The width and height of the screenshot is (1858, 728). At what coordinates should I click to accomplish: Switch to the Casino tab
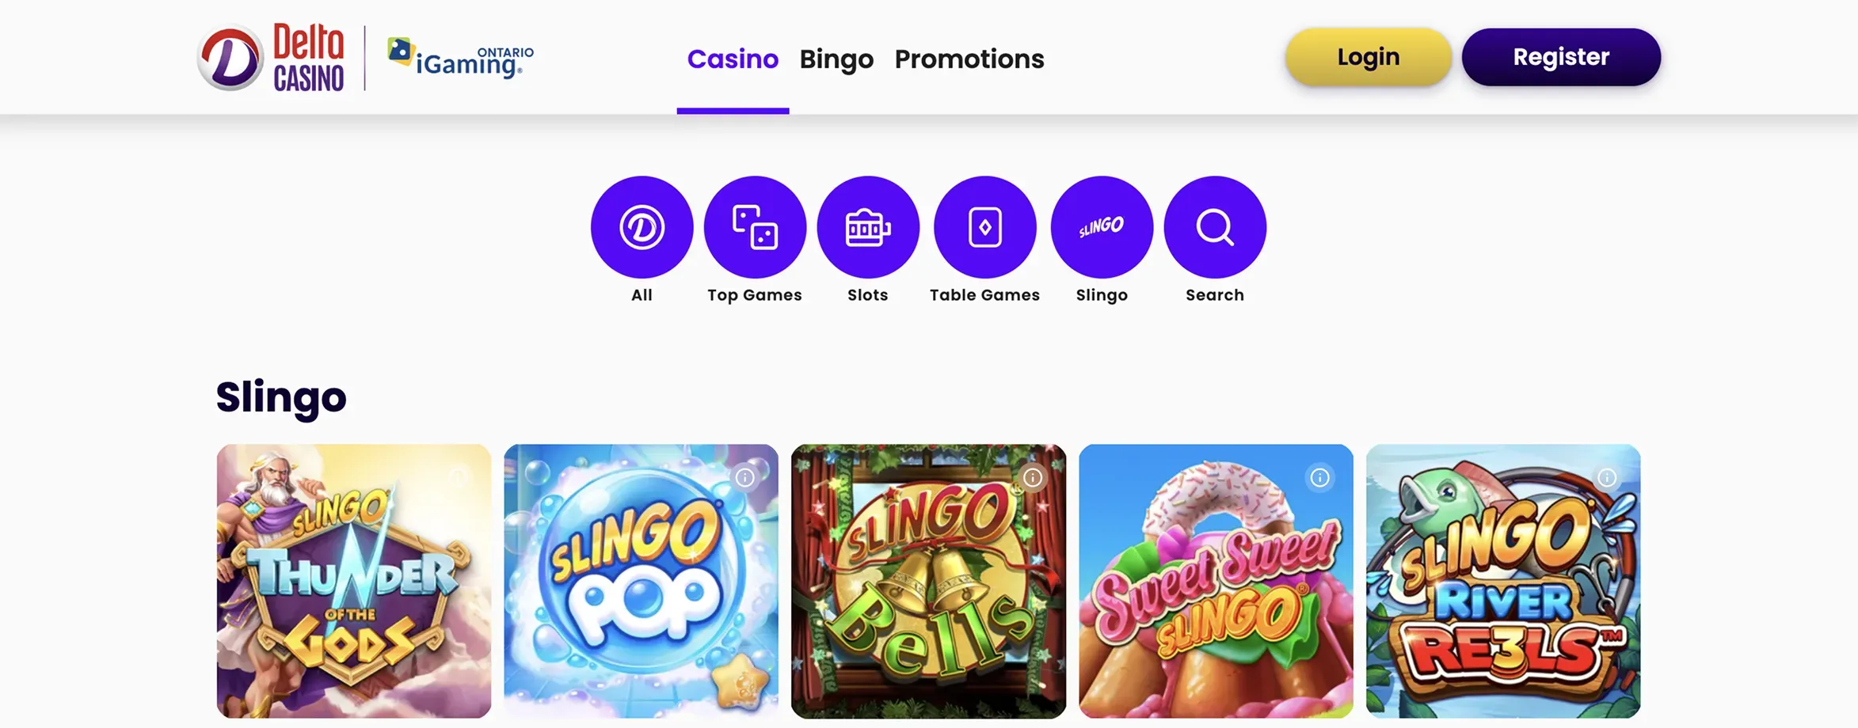[733, 59]
